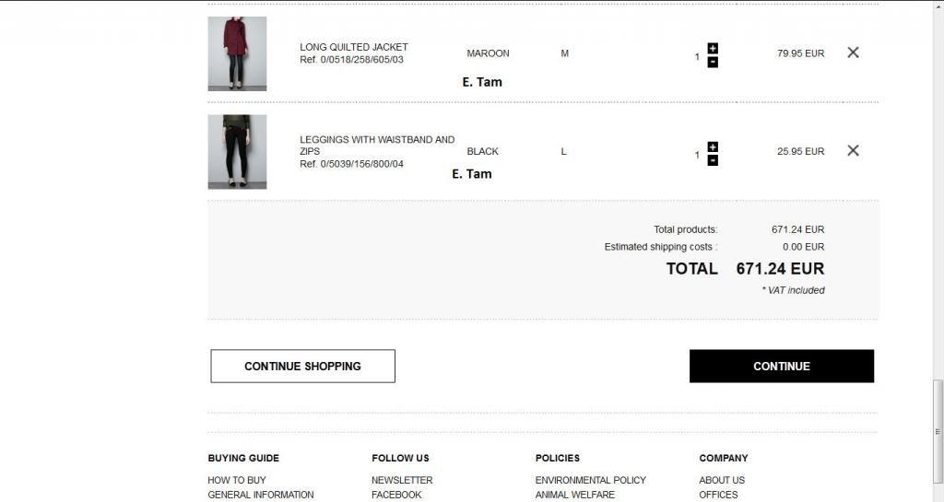The height and width of the screenshot is (502, 944).
Task: Increase quantity of Leggings with Waistband
Action: click(713, 146)
